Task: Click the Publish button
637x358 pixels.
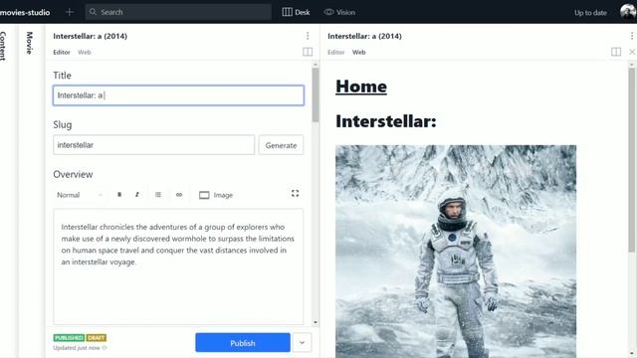Action: pos(243,343)
